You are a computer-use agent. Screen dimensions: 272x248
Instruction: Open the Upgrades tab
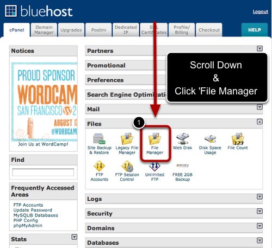(x=71, y=30)
